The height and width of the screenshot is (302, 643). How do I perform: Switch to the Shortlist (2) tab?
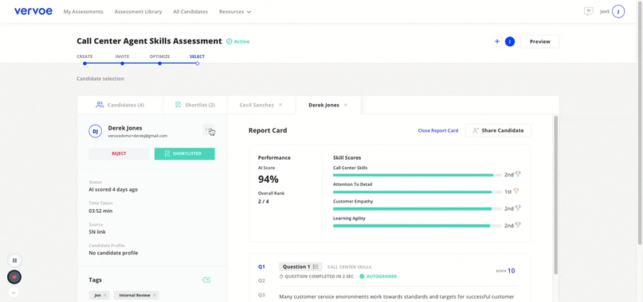pos(194,105)
